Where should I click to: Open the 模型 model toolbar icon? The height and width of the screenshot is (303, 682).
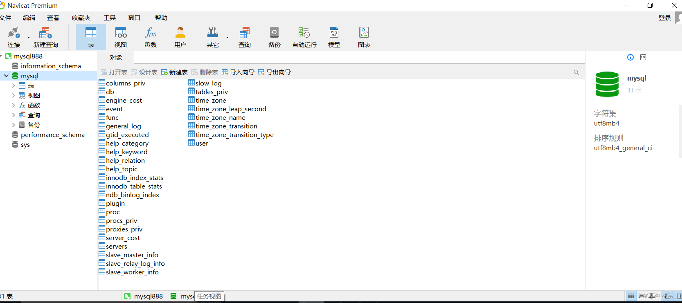[x=334, y=38]
